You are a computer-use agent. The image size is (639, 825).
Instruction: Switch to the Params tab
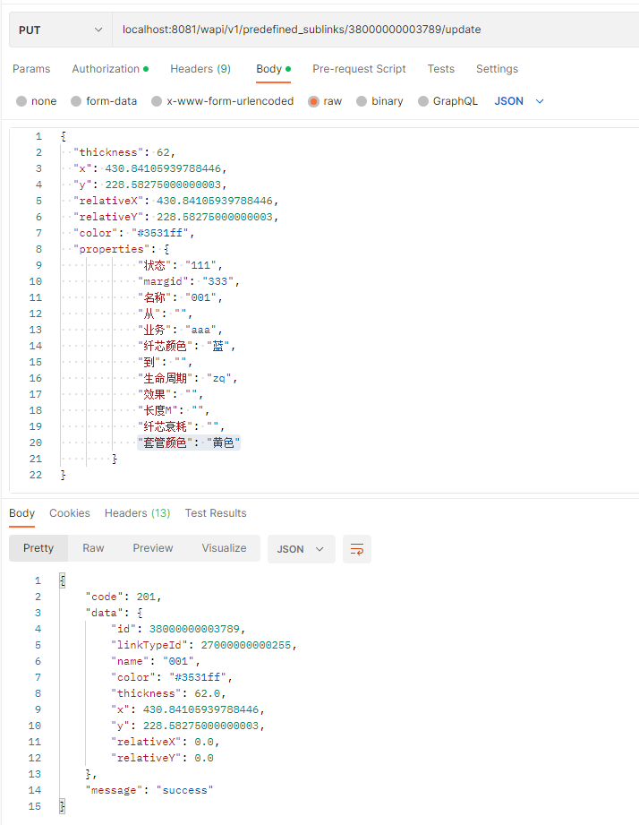(x=31, y=69)
